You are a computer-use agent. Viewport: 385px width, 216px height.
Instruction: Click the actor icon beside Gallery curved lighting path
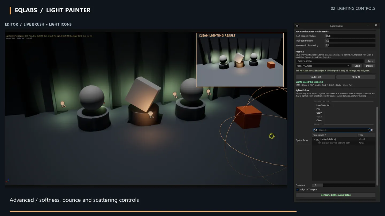click(x=319, y=143)
